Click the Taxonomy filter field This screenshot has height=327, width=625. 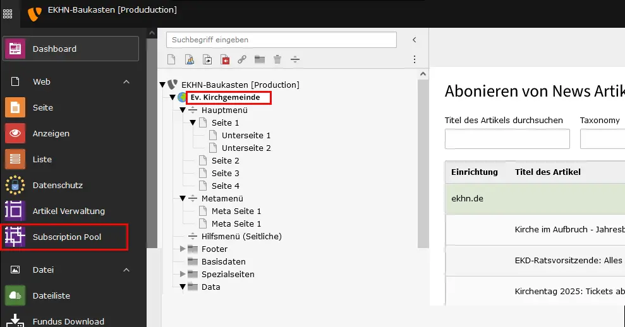[602, 139]
